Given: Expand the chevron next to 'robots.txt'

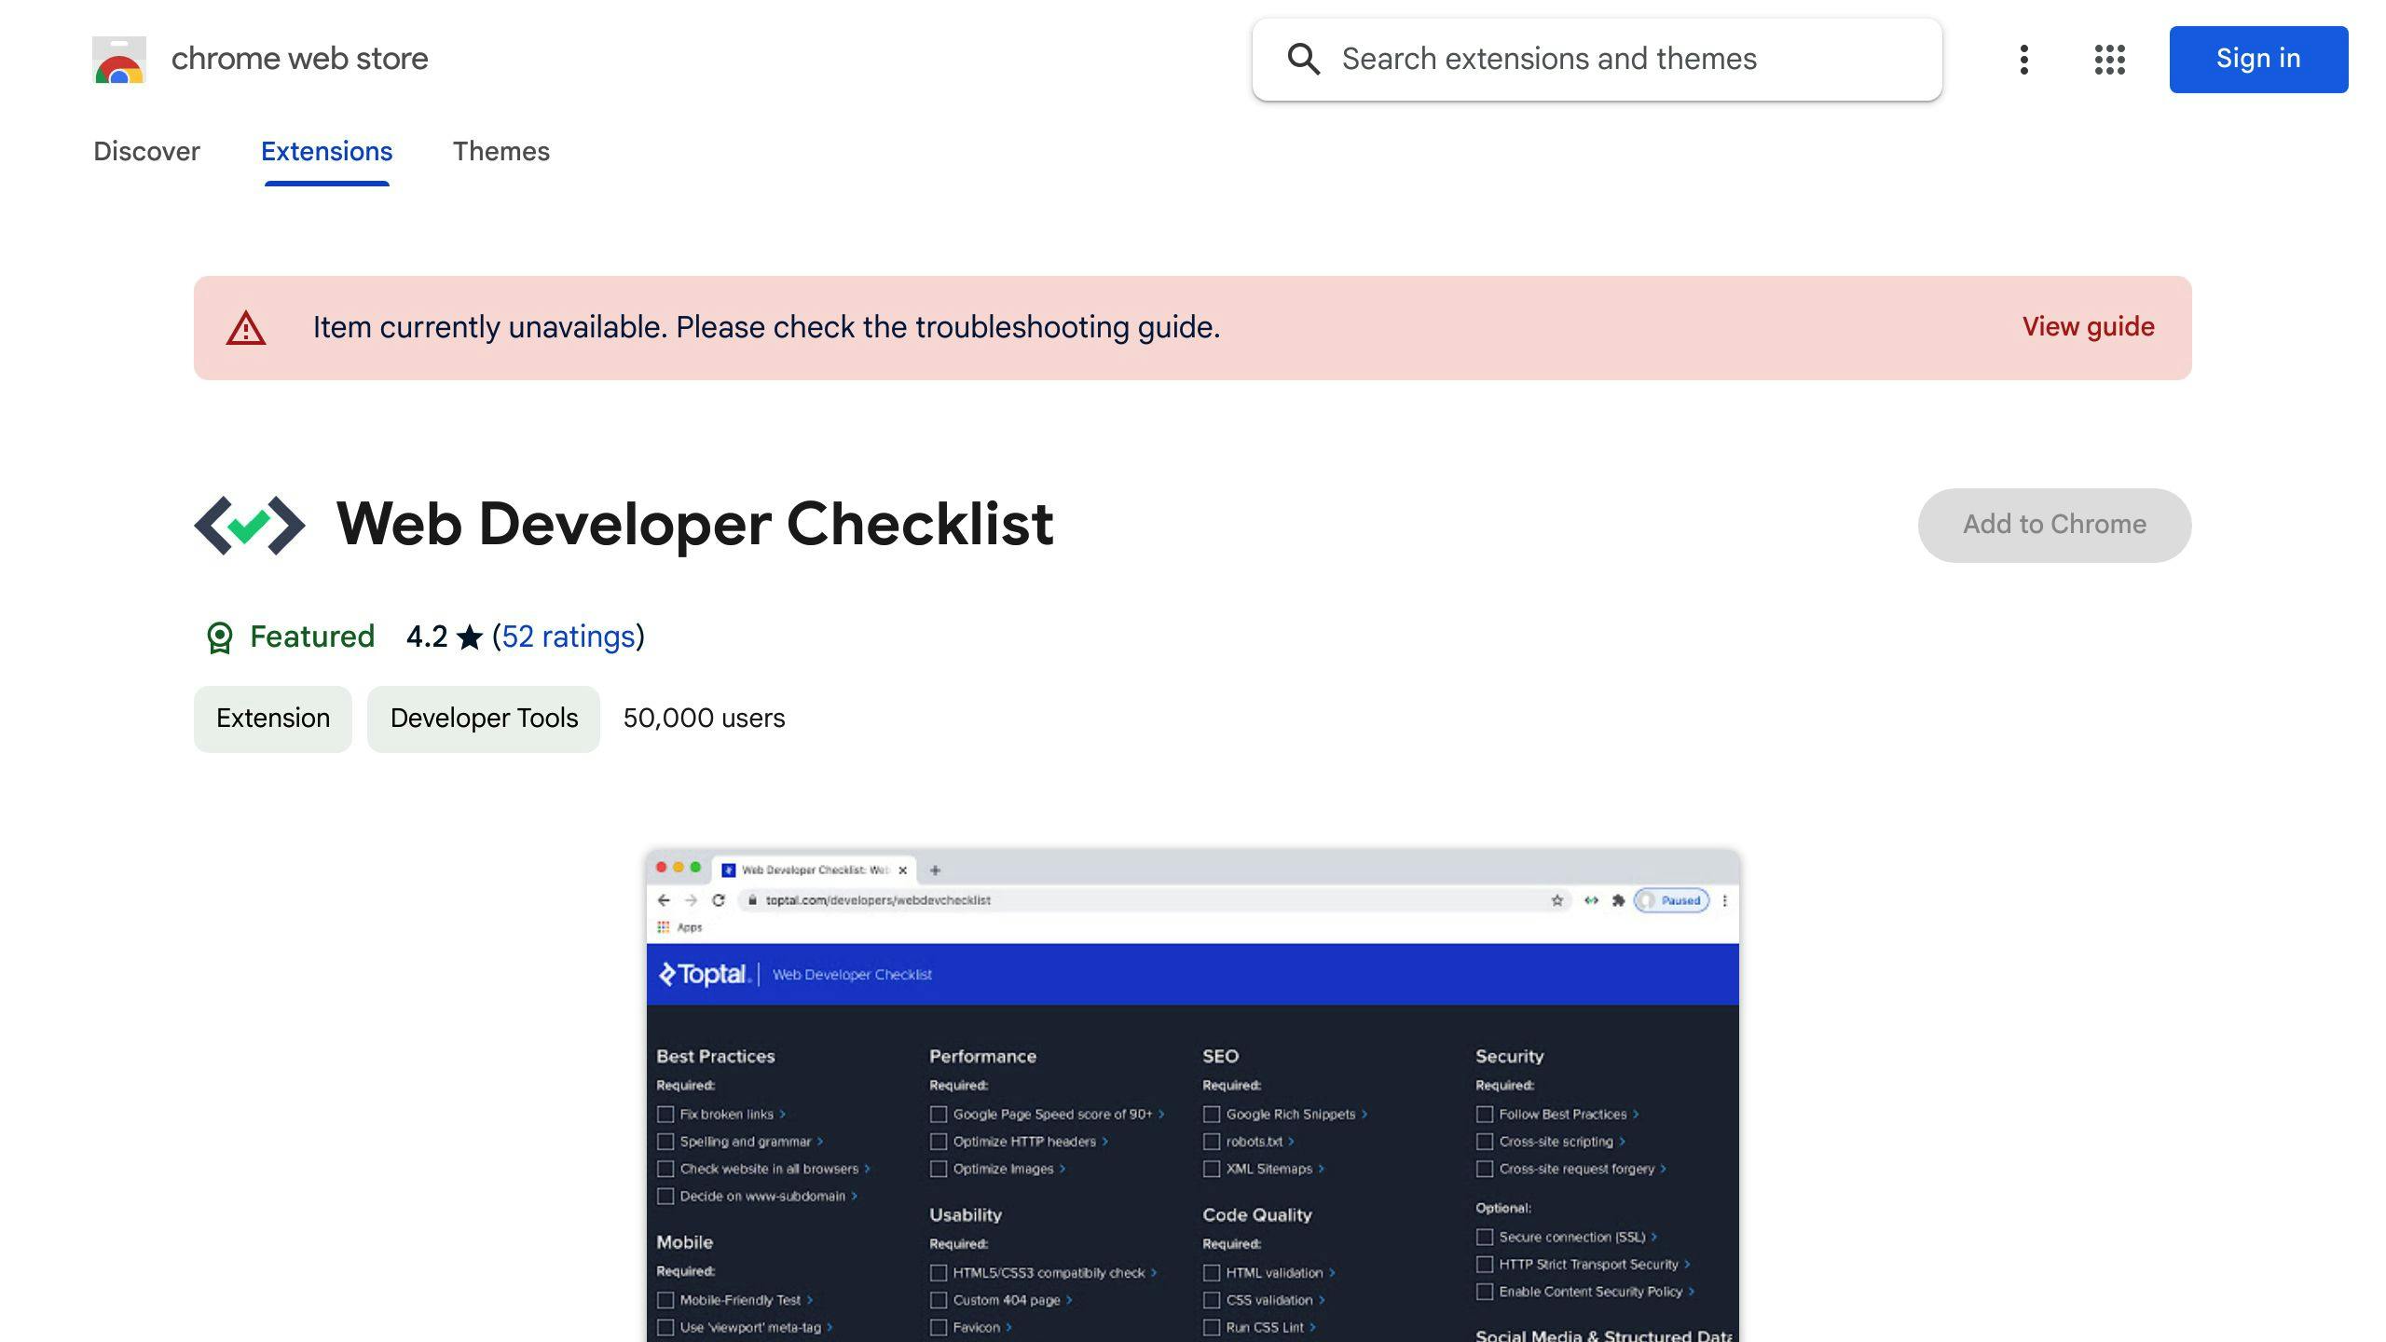Looking at the screenshot, I should (1293, 1142).
